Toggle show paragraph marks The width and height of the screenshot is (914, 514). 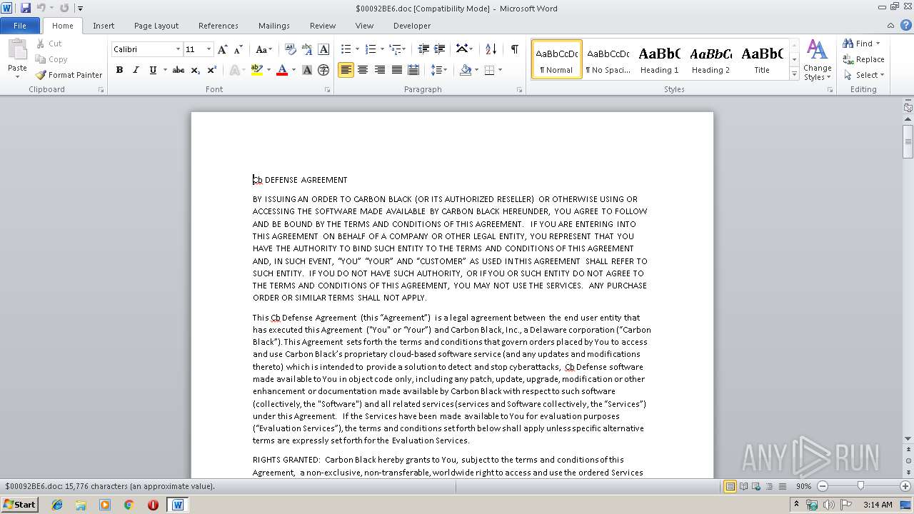[x=514, y=49]
